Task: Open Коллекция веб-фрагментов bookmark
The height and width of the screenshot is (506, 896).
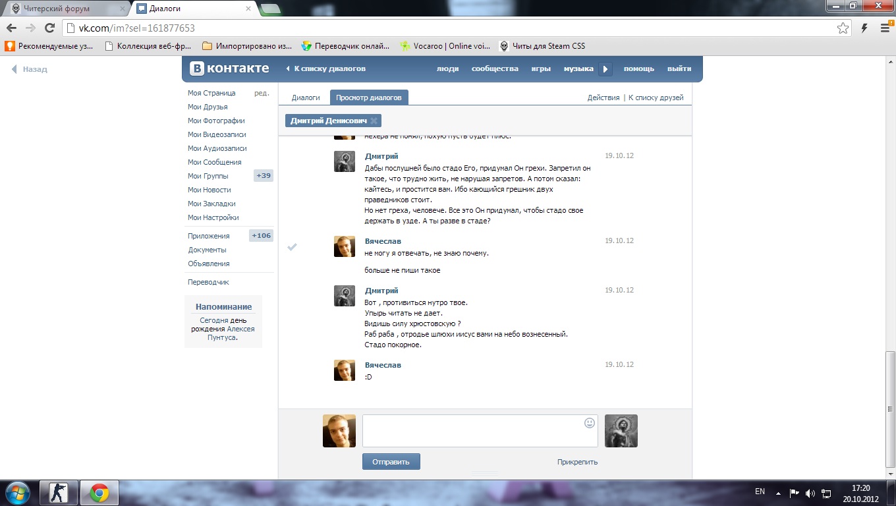Action: pos(148,46)
